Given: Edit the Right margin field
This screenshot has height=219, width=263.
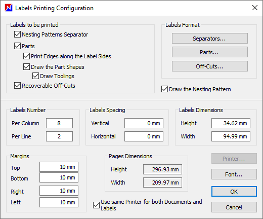Looking at the screenshot, I should point(59,191).
